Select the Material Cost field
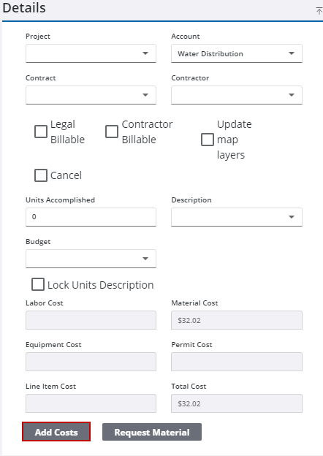 click(x=237, y=320)
